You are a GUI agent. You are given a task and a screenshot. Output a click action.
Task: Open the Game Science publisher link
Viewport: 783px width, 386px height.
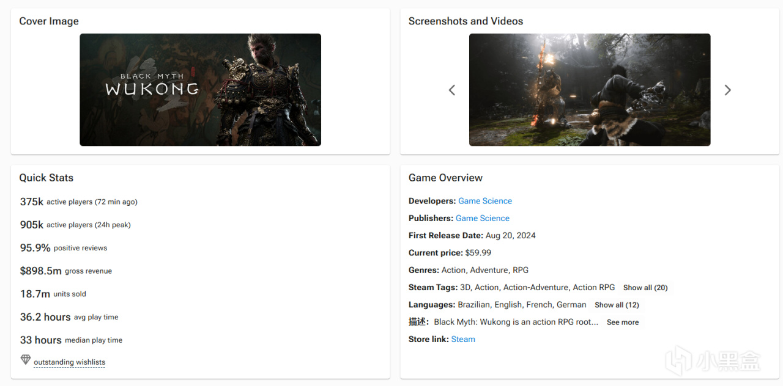(483, 218)
